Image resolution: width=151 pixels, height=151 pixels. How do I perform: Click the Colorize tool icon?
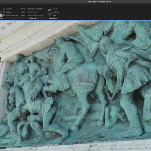click(x=4, y=9)
